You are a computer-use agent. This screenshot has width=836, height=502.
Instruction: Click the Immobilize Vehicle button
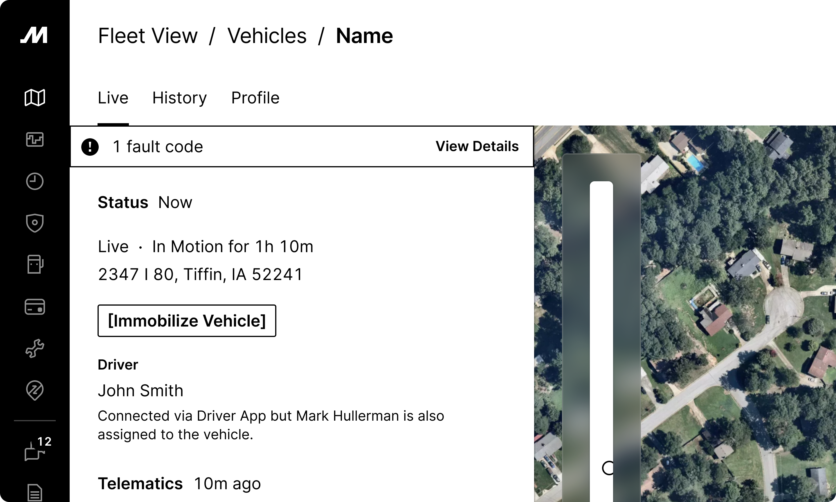point(187,321)
